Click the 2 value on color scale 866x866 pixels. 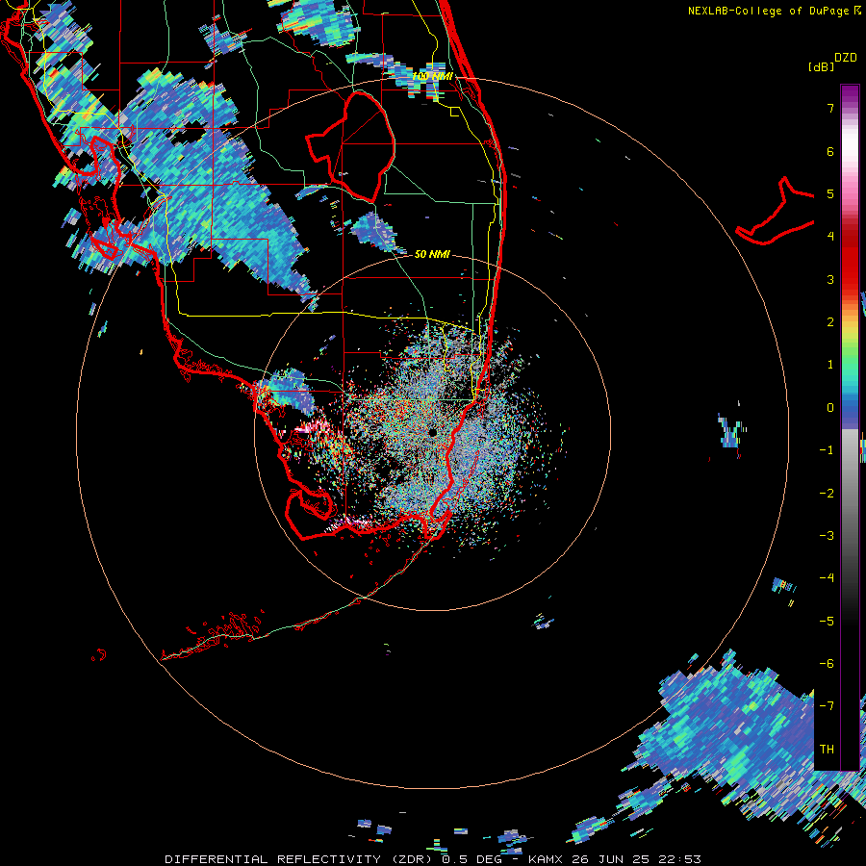coord(830,322)
